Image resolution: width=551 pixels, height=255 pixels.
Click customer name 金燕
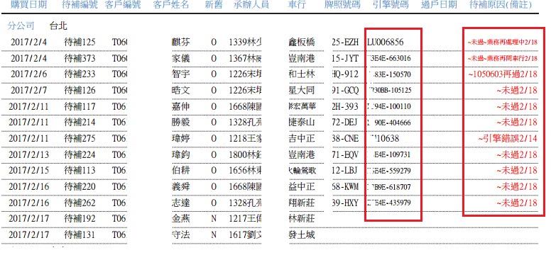(181, 219)
